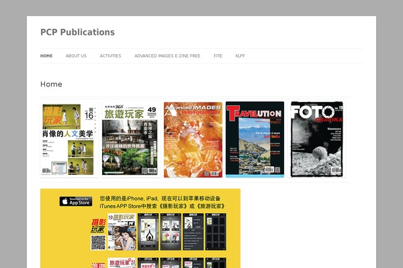The image size is (403, 268).
Task: Click the QR code beside 摄影玩家 logo
Action: pos(98,243)
